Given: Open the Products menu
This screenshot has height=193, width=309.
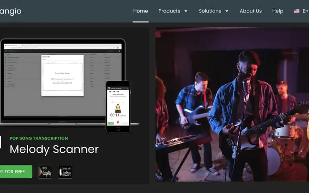Looking at the screenshot, I should tap(169, 11).
